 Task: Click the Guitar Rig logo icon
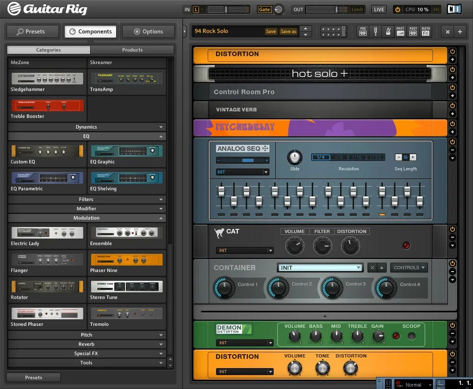(x=14, y=8)
